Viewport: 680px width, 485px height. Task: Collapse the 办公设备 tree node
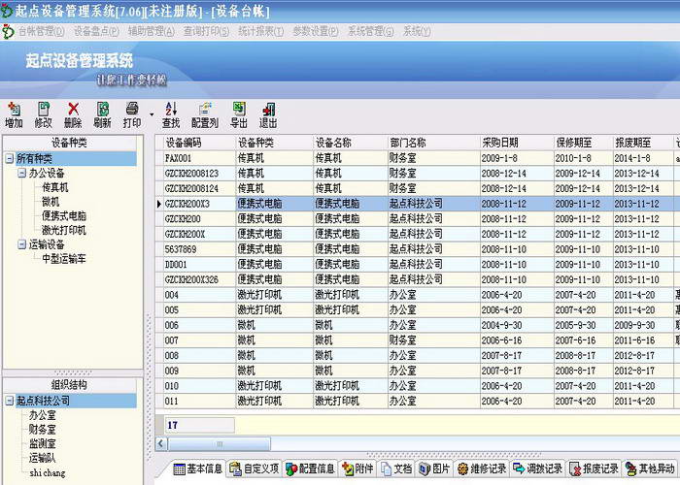pyautogui.click(x=21, y=174)
